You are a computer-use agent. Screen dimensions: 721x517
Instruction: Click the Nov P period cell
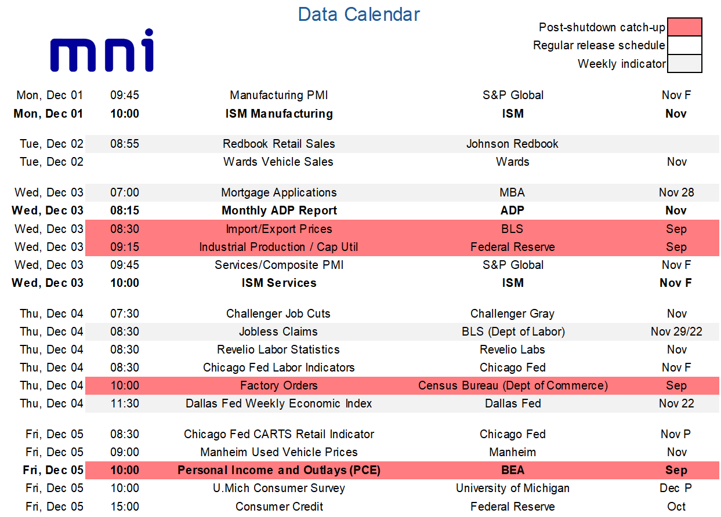pyautogui.click(x=676, y=434)
